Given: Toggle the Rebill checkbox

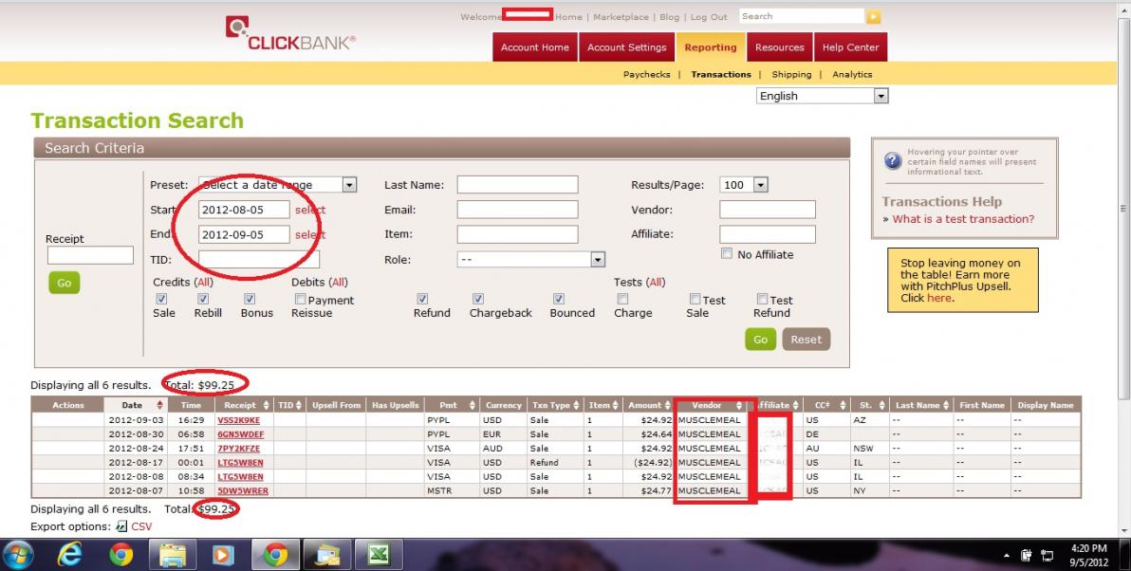Looking at the screenshot, I should [203, 299].
